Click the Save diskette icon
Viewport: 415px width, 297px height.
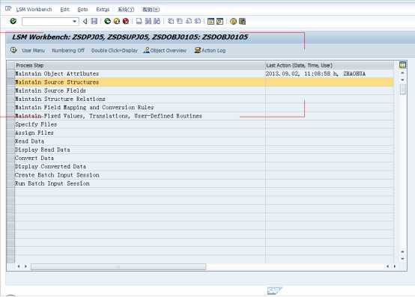(x=94, y=21)
